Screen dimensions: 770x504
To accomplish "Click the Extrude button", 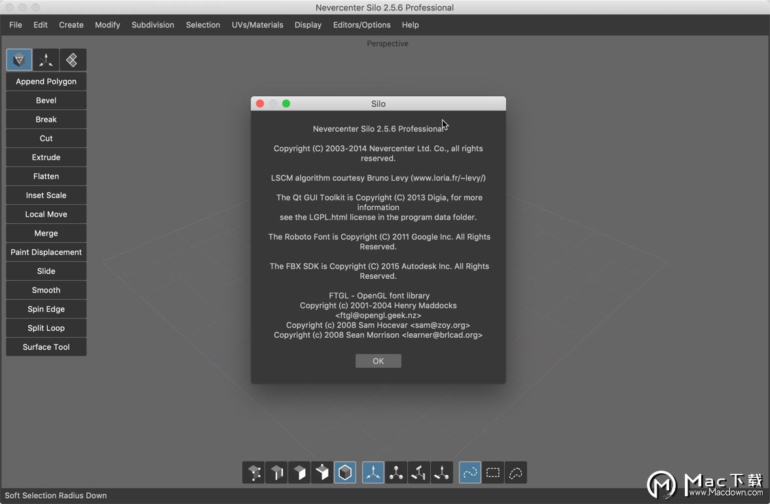I will point(46,158).
